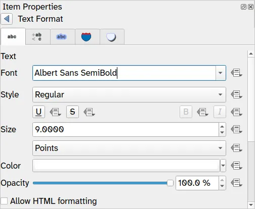Click the text Color swatch button
Image resolution: width=255 pixels, height=209 pixels.
[126, 166]
